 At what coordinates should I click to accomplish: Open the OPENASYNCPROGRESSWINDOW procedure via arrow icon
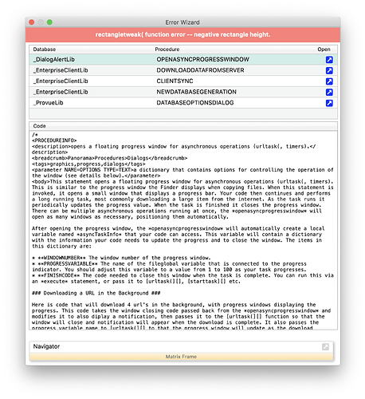[329, 60]
